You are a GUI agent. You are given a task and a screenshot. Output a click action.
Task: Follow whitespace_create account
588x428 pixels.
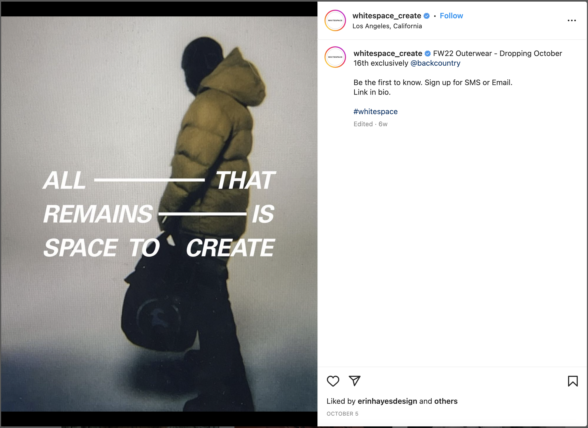pyautogui.click(x=451, y=16)
